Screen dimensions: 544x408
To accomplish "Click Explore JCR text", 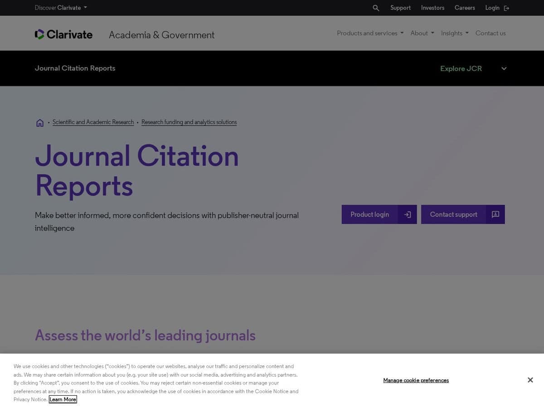I will tap(461, 68).
